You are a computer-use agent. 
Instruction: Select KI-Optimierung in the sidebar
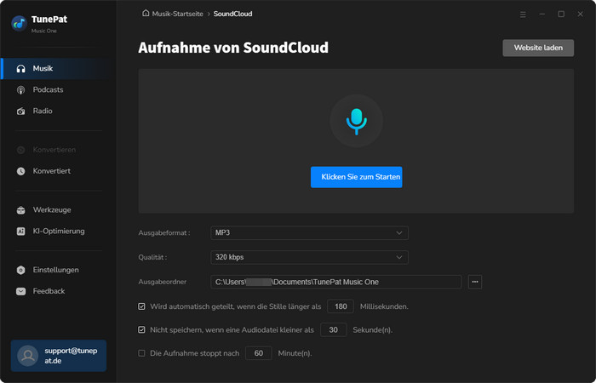tap(59, 232)
